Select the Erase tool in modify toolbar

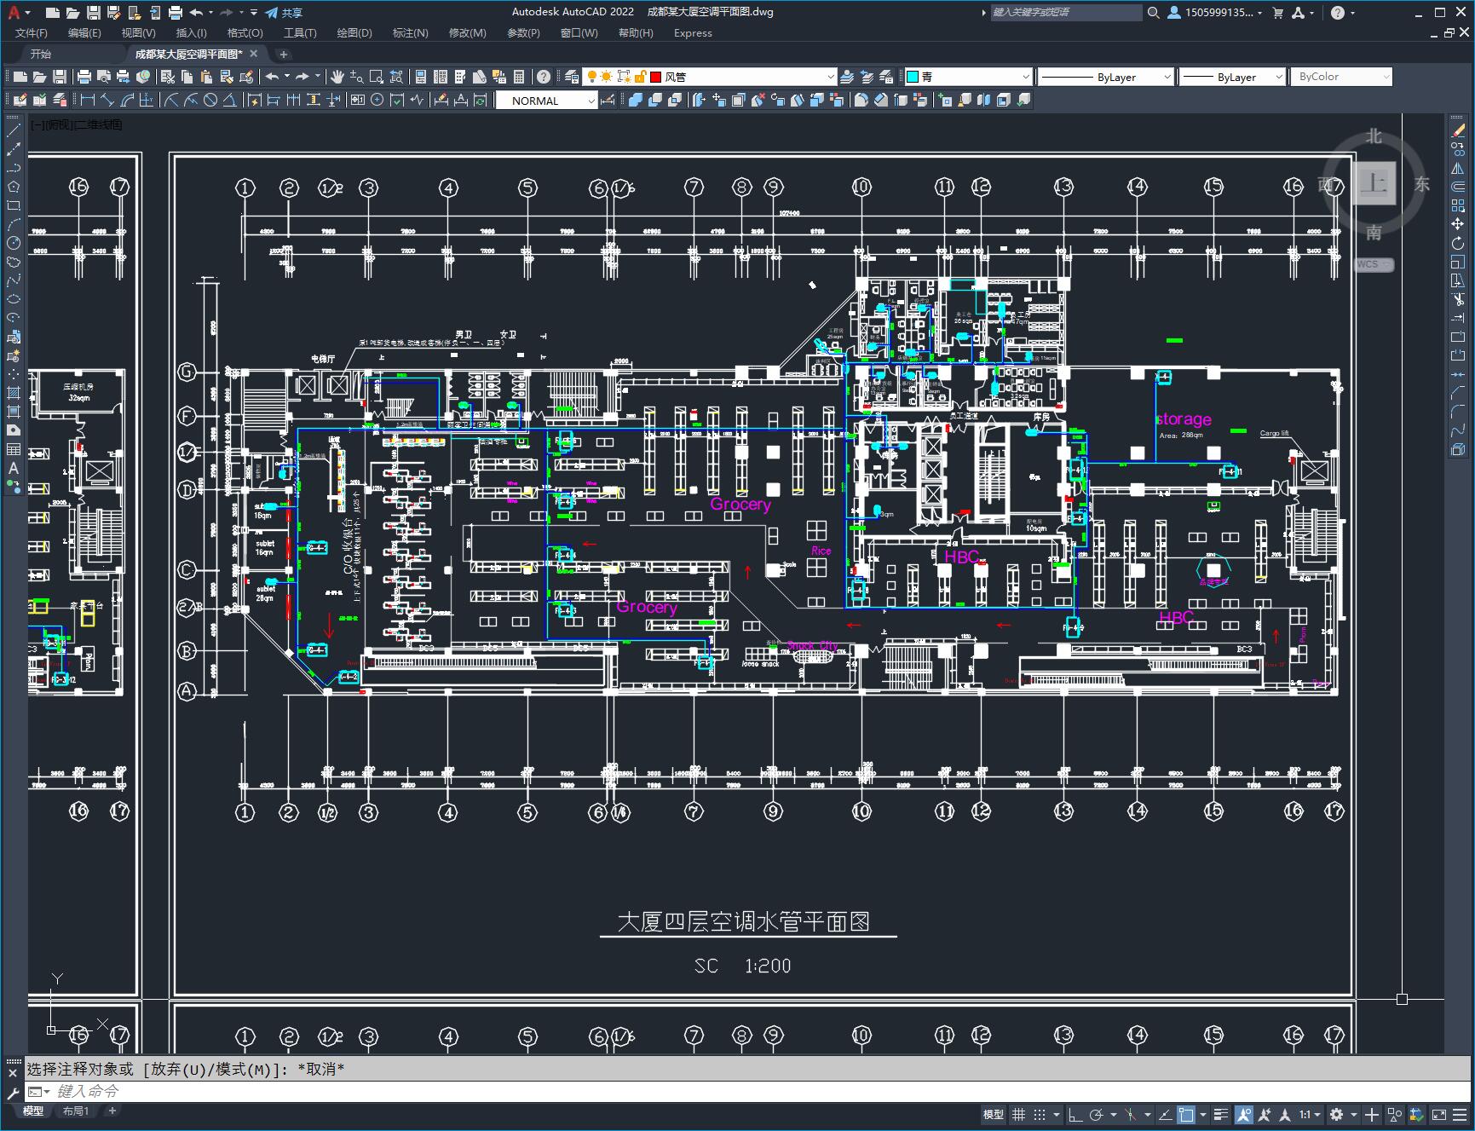point(1458,130)
